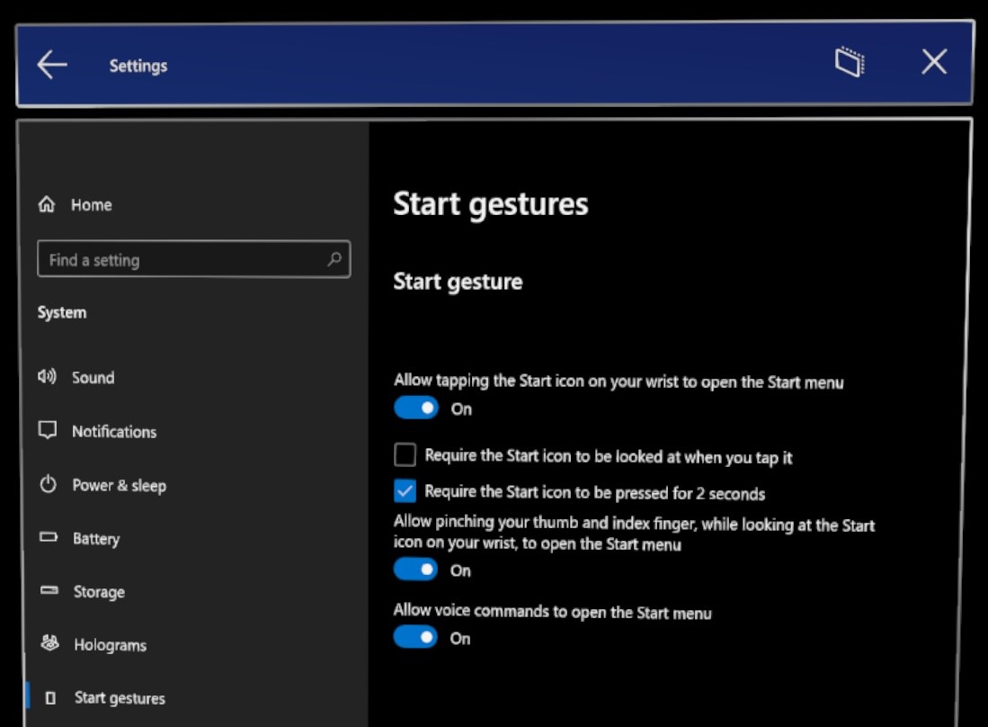This screenshot has height=727, width=988.
Task: Click the window icon in the title bar
Action: click(x=847, y=62)
